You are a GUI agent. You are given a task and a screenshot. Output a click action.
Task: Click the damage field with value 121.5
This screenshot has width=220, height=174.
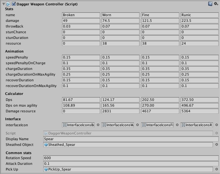pyautogui.click(x=160, y=21)
